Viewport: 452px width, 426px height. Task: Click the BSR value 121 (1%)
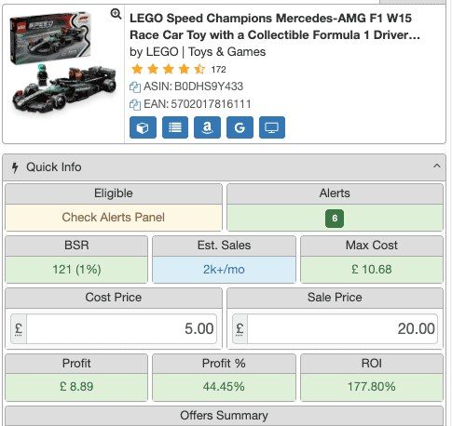pyautogui.click(x=76, y=270)
